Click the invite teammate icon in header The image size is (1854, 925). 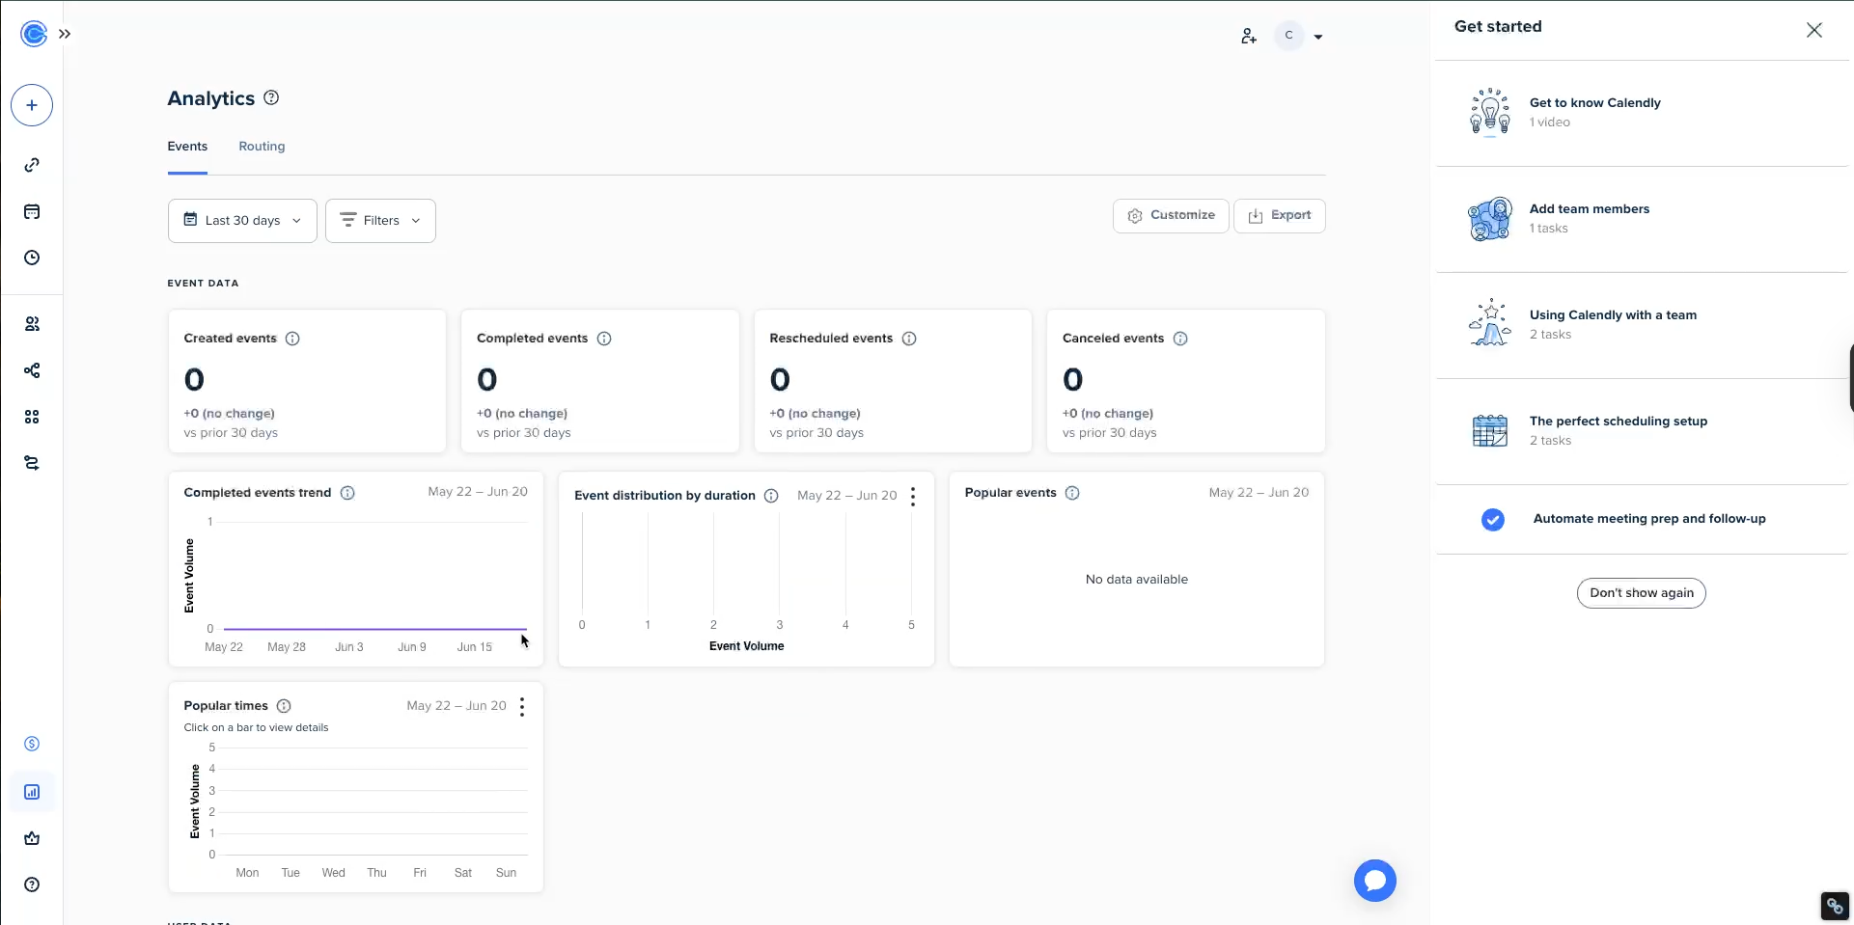click(1249, 36)
